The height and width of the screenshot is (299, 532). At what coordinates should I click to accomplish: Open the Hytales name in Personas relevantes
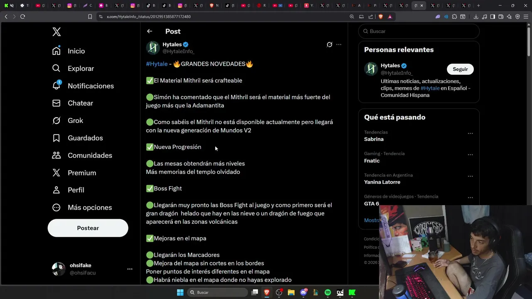pos(390,66)
